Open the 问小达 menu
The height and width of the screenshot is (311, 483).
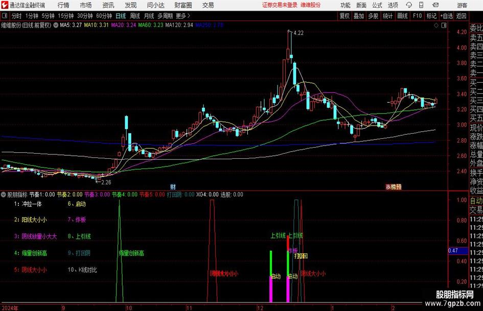pos(155,5)
